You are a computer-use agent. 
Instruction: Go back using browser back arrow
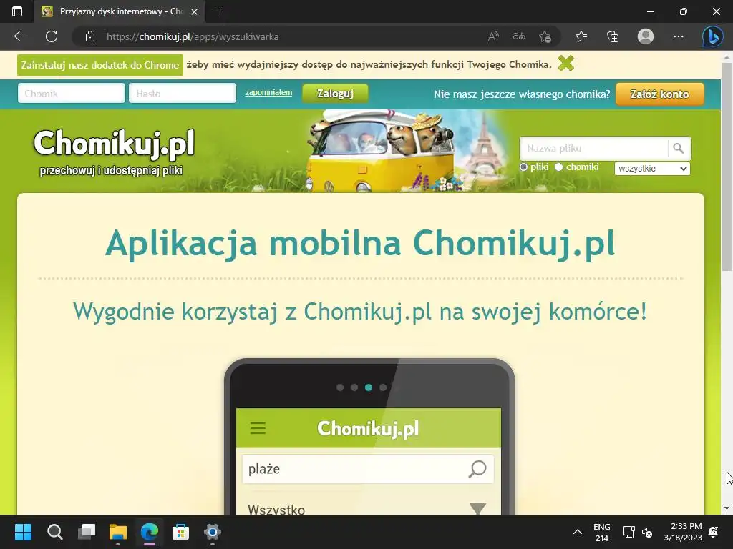[x=19, y=36]
